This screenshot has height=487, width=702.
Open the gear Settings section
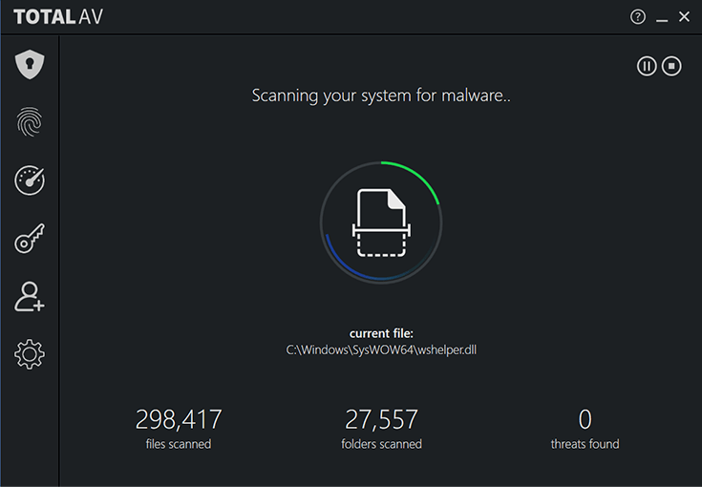(30, 354)
